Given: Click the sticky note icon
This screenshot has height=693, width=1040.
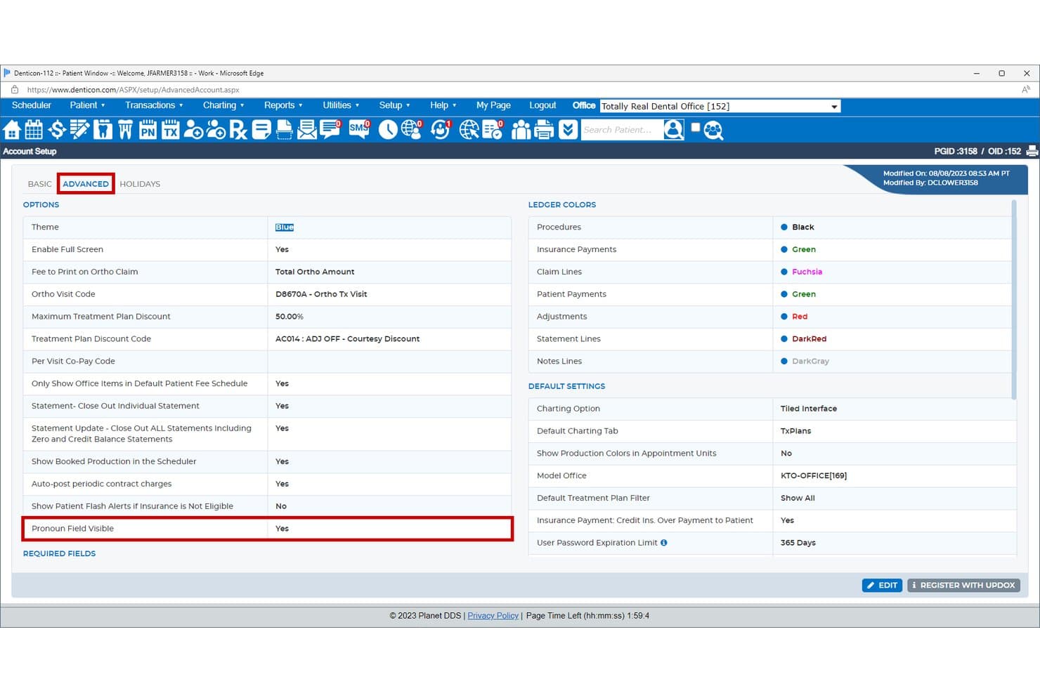Looking at the screenshot, I should click(x=261, y=130).
